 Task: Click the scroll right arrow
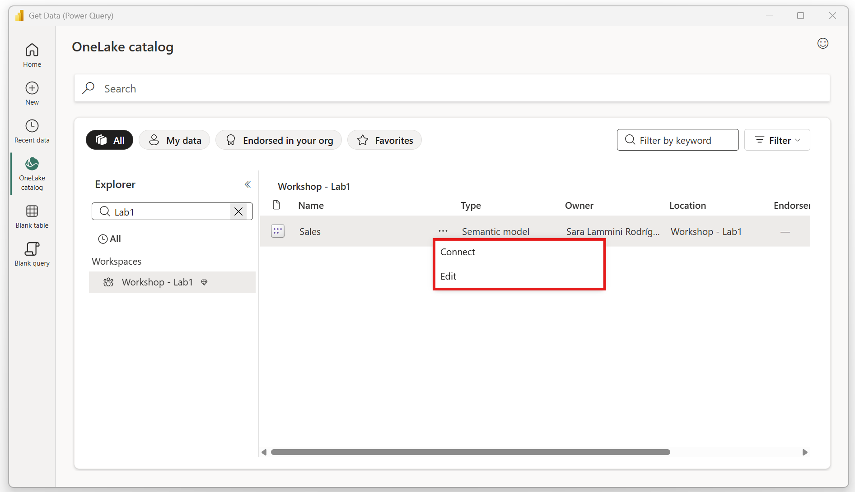pyautogui.click(x=805, y=452)
